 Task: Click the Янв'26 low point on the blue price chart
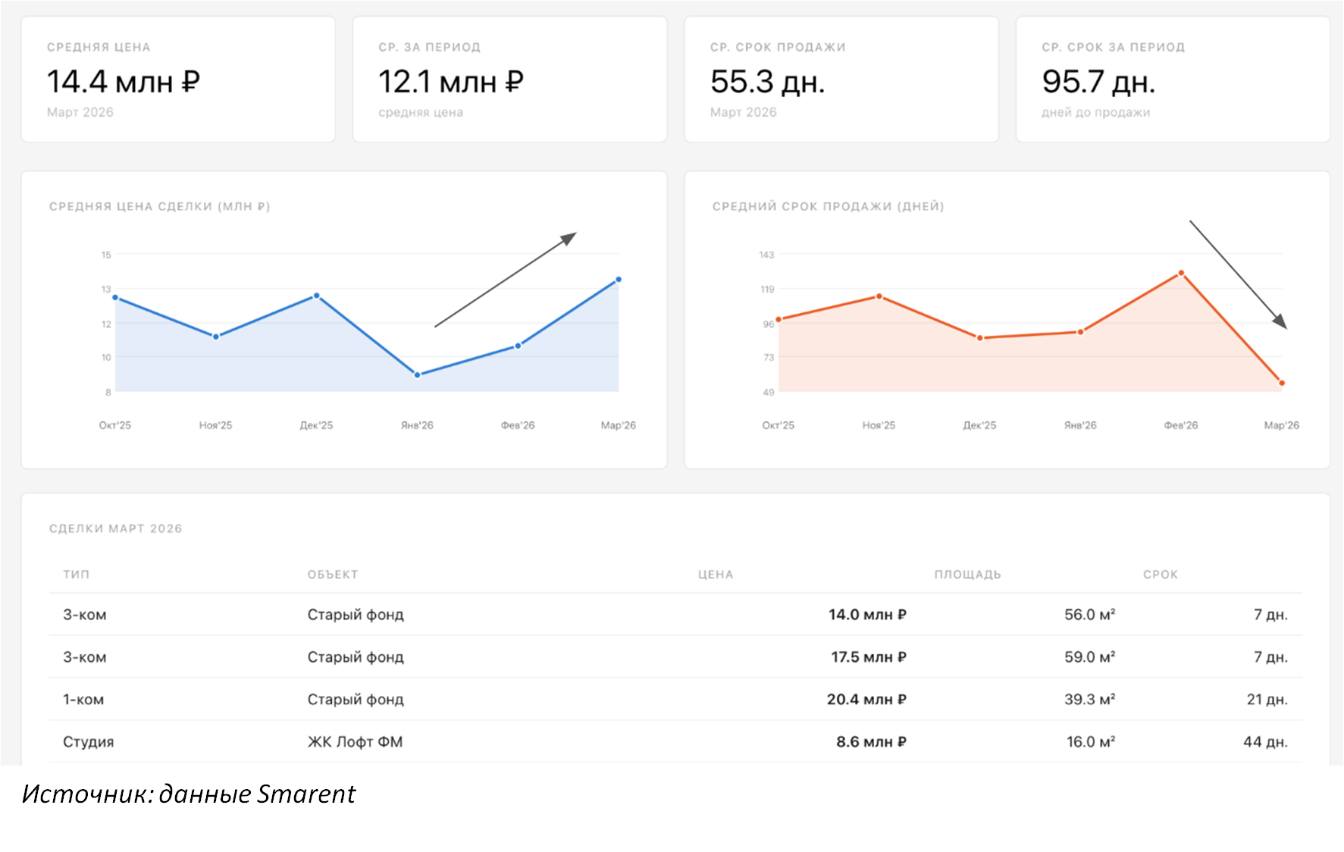pyautogui.click(x=417, y=375)
